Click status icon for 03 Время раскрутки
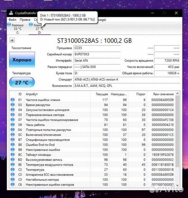188x198 pixels. [x=12, y=105]
